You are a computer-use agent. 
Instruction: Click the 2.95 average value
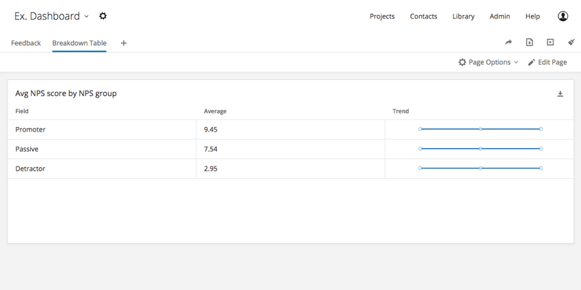211,169
